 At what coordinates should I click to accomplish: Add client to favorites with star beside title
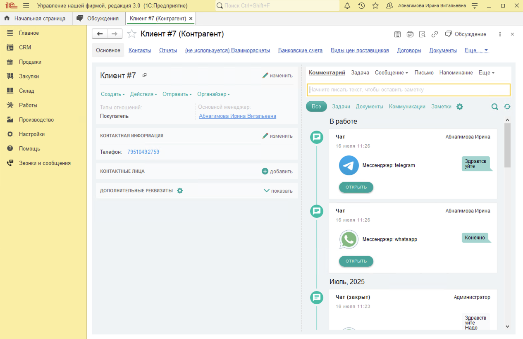click(131, 34)
